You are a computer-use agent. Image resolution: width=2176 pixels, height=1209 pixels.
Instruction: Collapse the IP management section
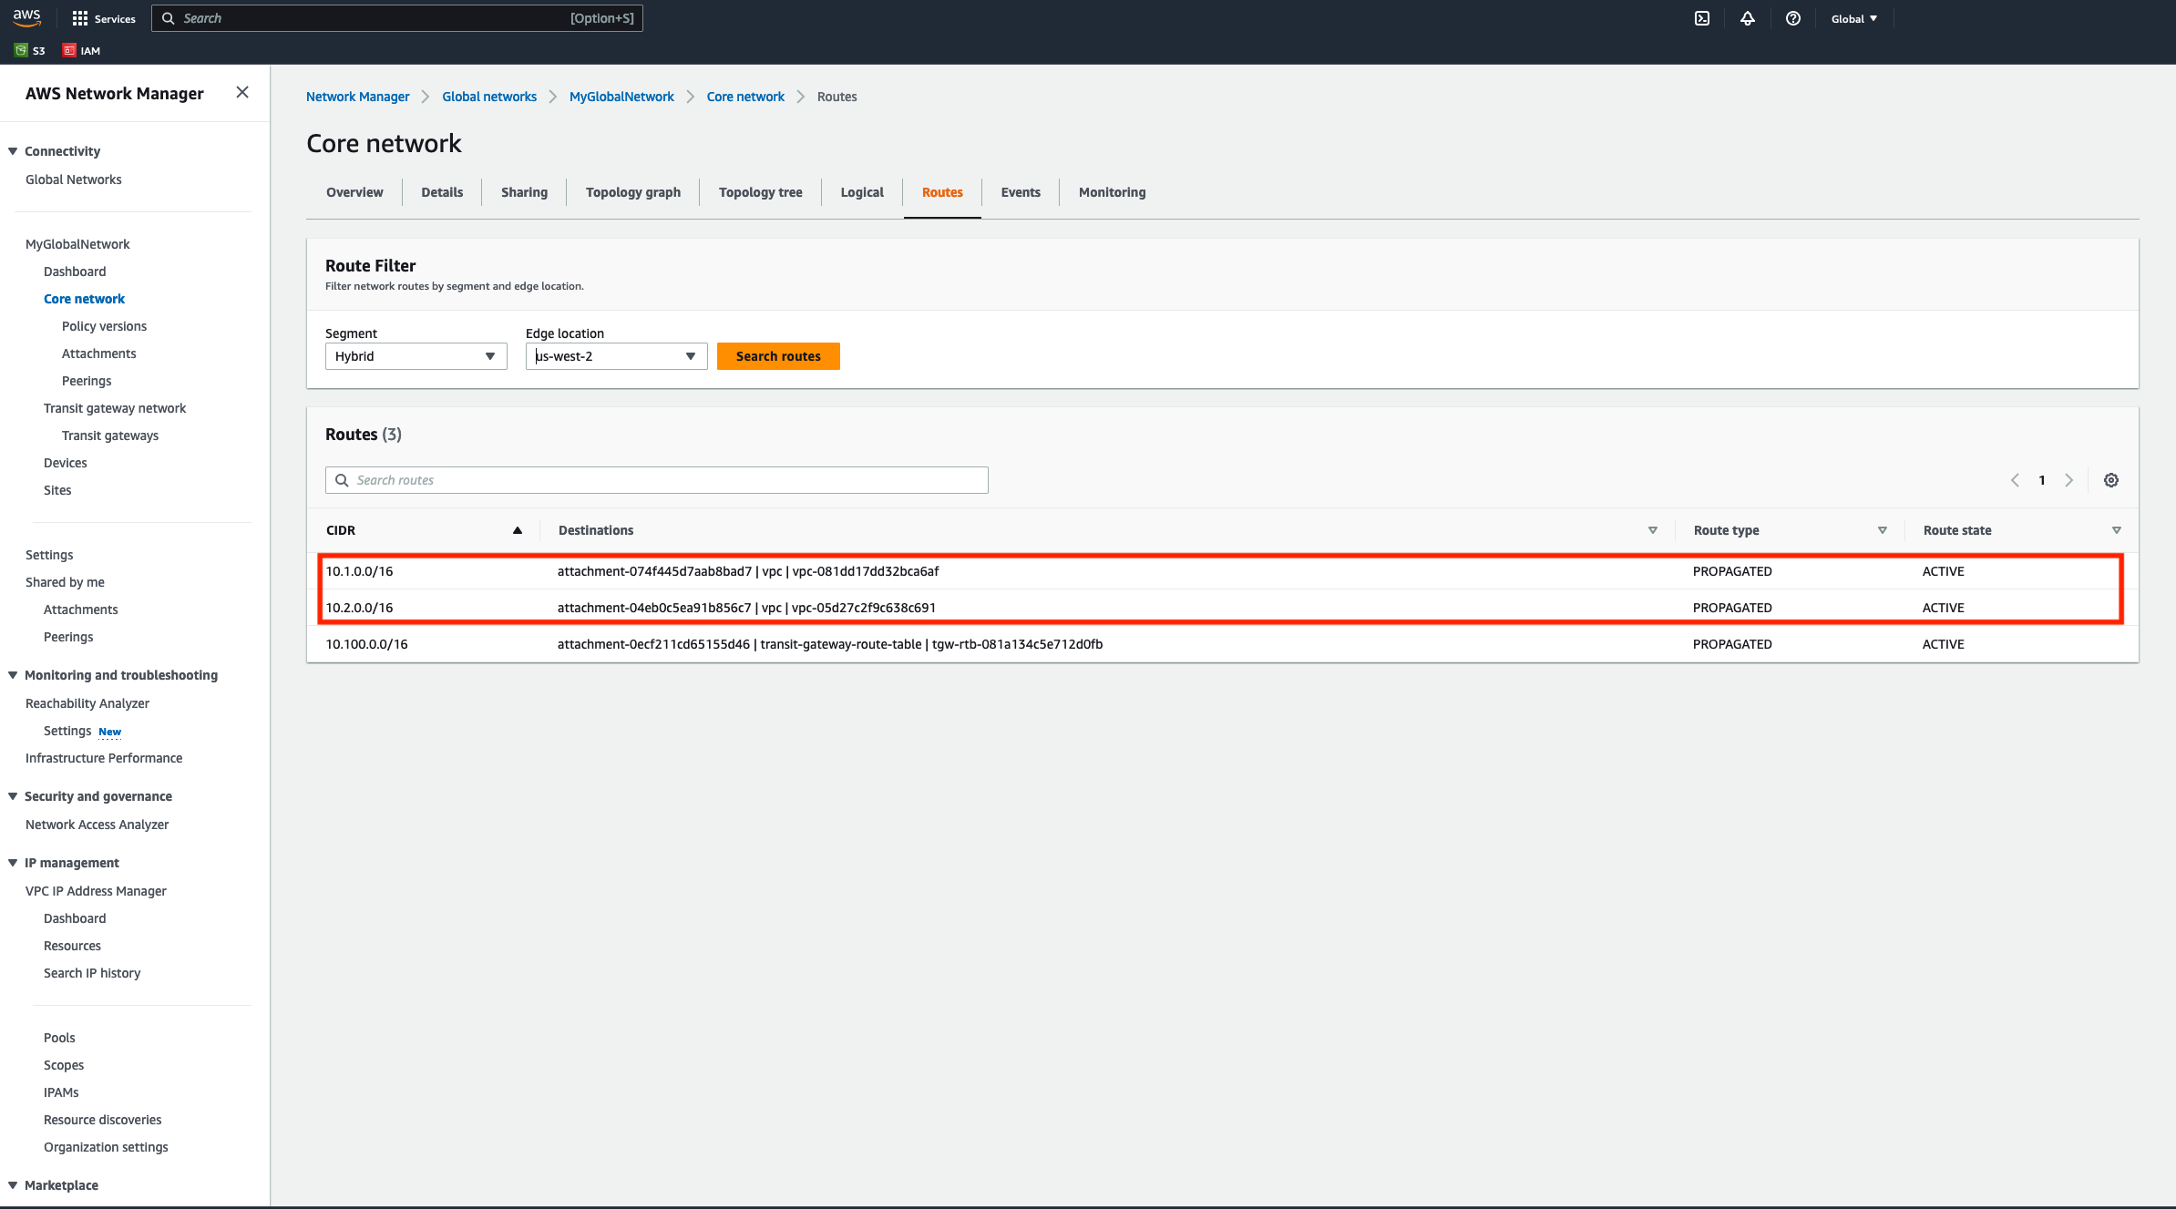[12, 862]
